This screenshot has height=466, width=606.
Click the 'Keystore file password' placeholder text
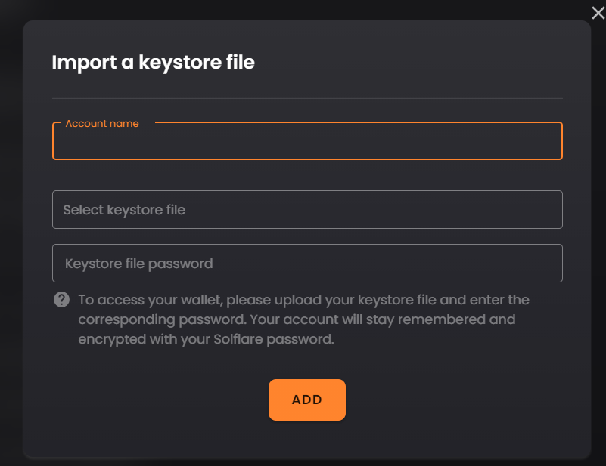coord(138,264)
